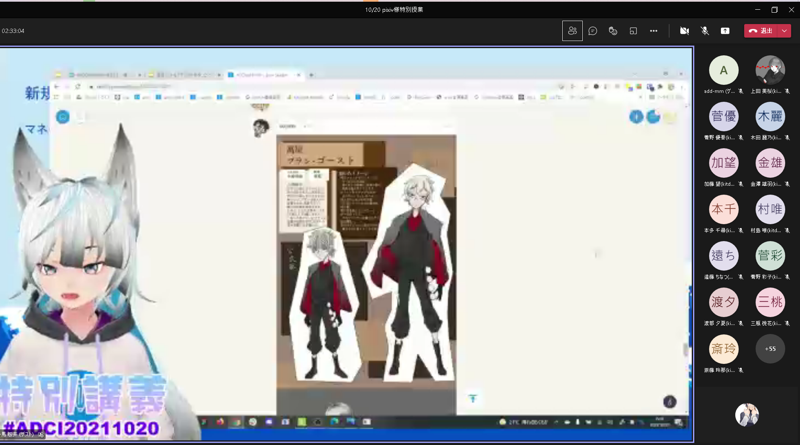
Task: Select participant 加望 avatar
Action: point(724,163)
